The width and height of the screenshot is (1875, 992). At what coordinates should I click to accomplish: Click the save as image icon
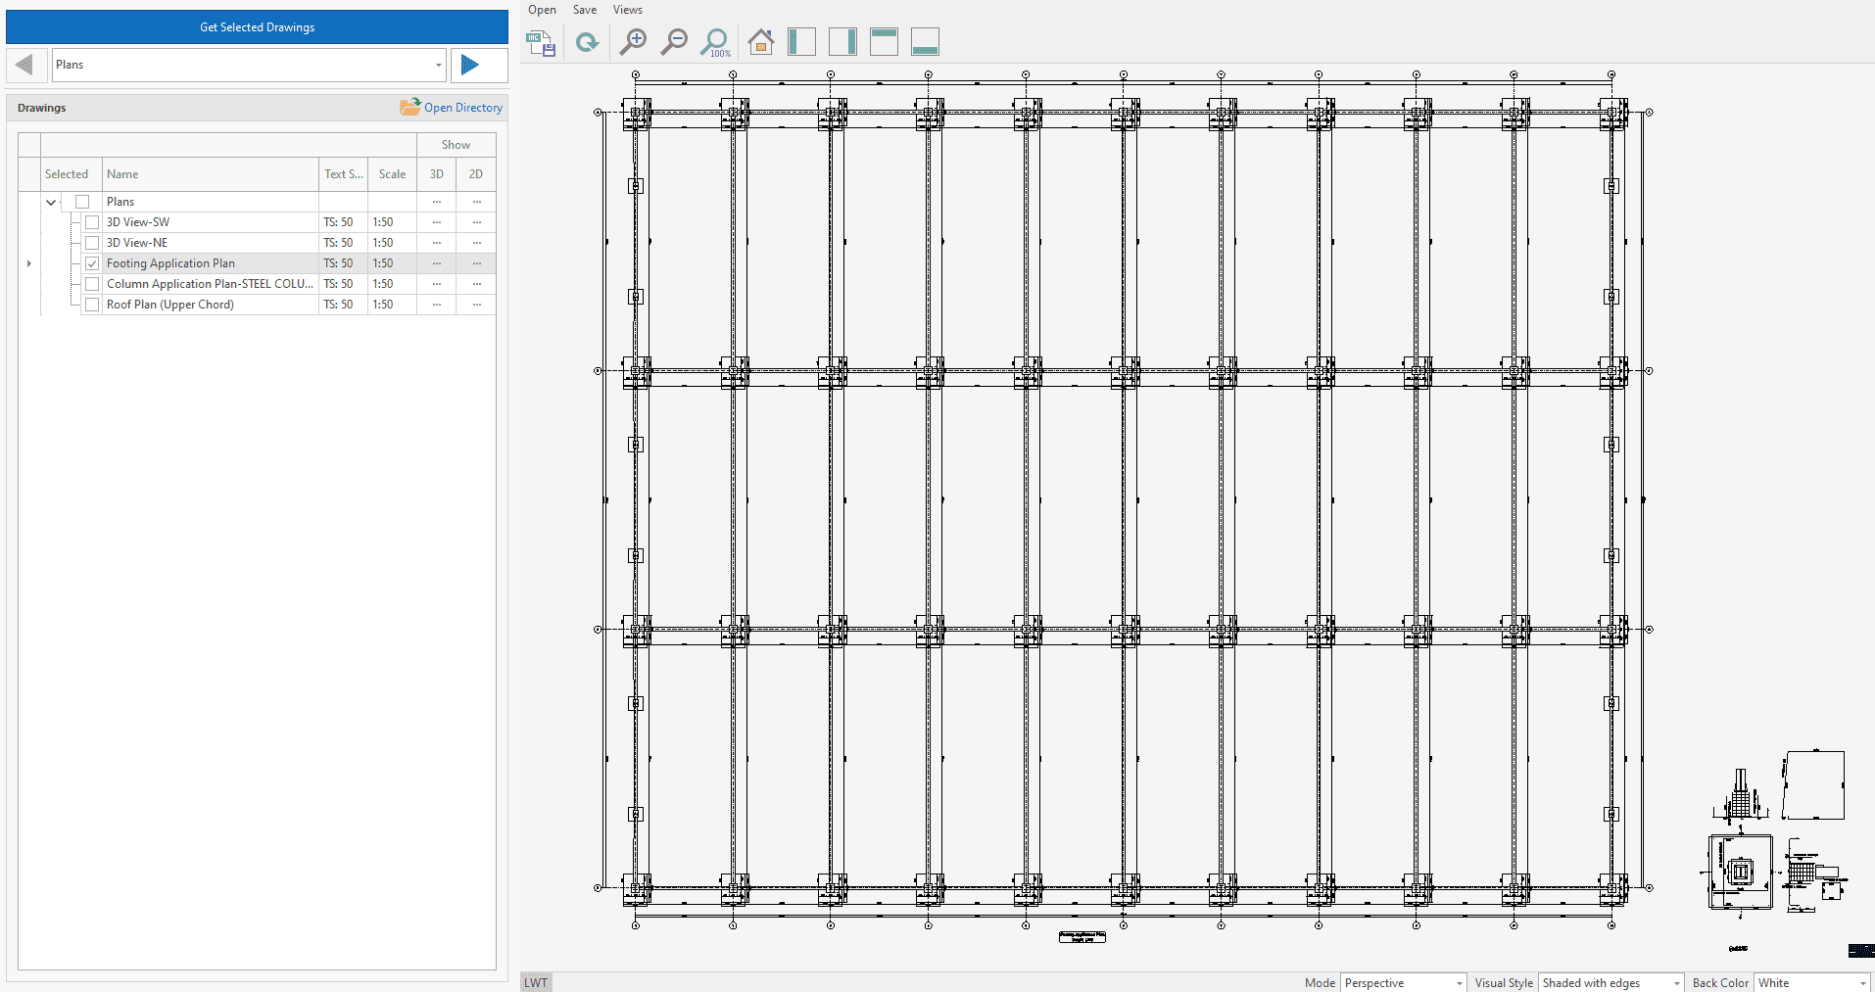[541, 43]
